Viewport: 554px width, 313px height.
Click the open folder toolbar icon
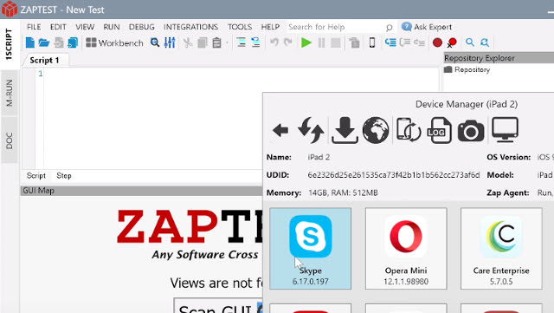click(44, 42)
